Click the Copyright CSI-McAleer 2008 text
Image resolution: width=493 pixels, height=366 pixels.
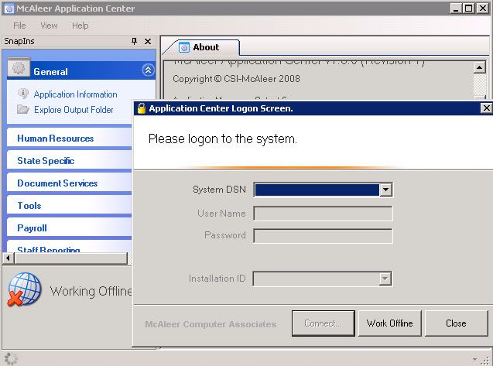click(237, 79)
